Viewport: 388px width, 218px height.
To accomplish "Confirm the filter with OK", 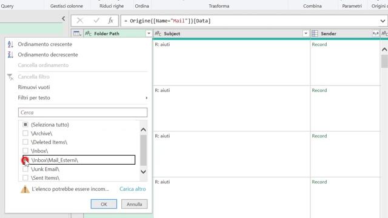I will 104,204.
